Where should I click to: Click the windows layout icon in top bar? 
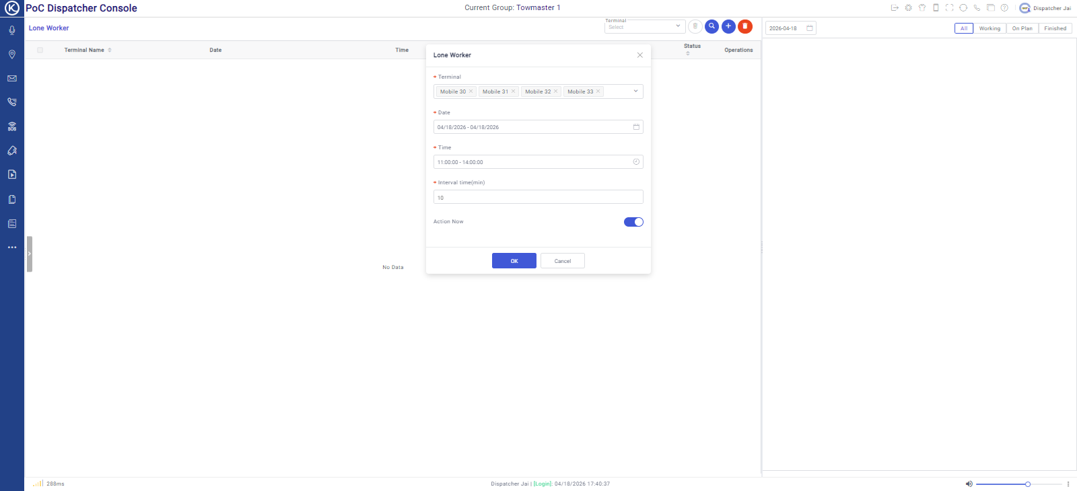[991, 8]
